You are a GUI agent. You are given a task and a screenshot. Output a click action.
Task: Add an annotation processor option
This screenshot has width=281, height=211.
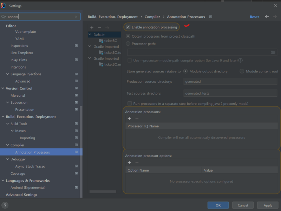tap(129, 162)
